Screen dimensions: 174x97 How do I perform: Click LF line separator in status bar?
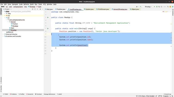click(156, 96)
